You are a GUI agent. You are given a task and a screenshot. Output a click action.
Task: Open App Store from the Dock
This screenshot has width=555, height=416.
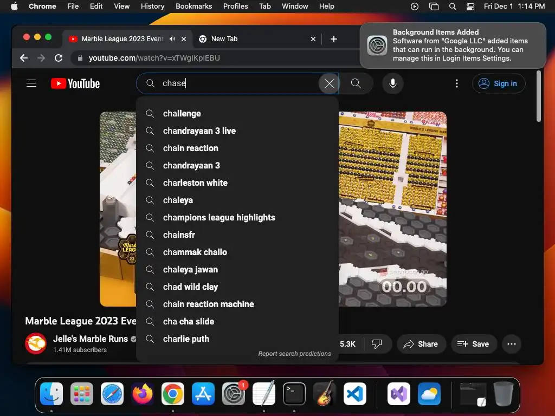click(203, 394)
